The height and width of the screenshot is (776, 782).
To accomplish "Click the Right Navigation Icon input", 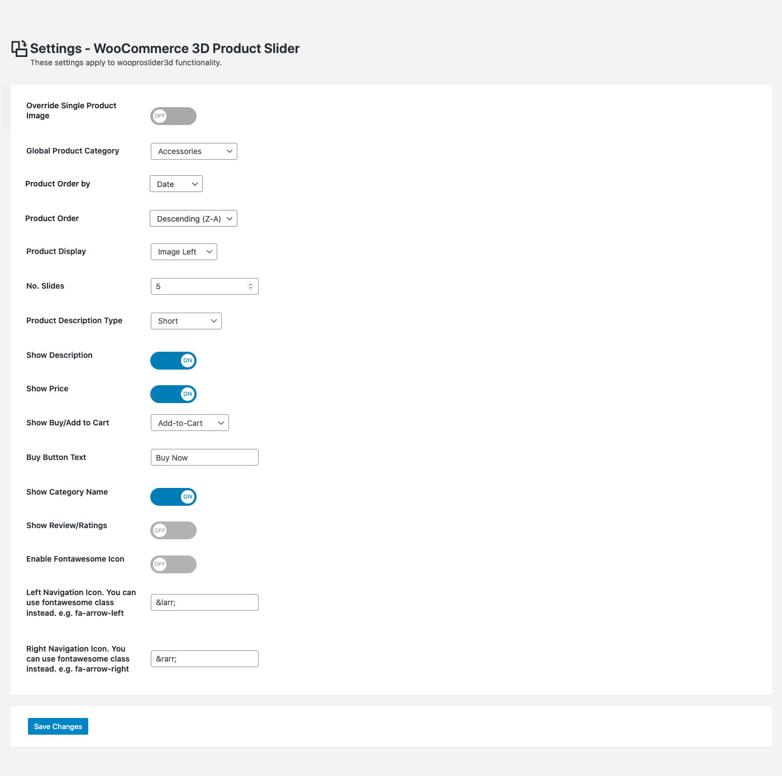I will pos(204,659).
